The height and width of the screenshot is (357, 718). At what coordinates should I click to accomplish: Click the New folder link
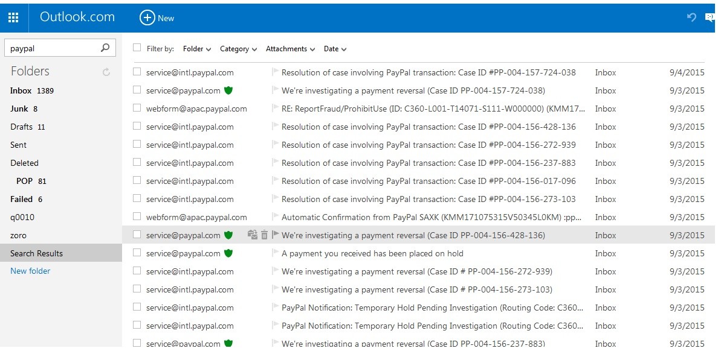click(x=30, y=271)
